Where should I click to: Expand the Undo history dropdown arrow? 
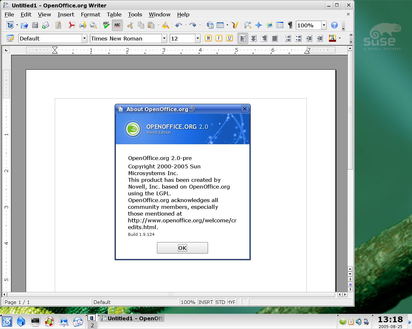click(186, 25)
